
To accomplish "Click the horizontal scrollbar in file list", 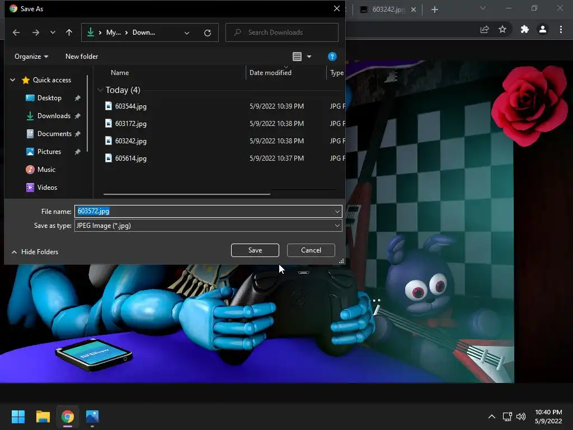I will tap(187, 194).
